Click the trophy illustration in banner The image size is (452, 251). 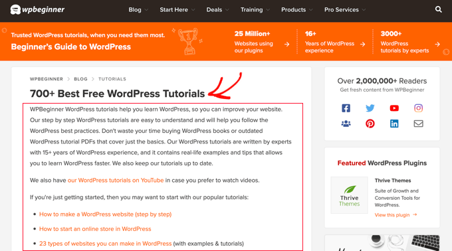click(189, 41)
